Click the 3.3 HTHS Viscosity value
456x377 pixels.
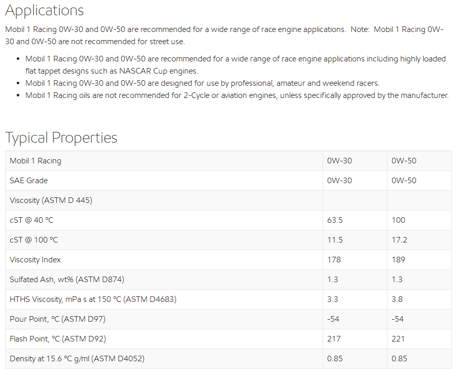click(332, 299)
